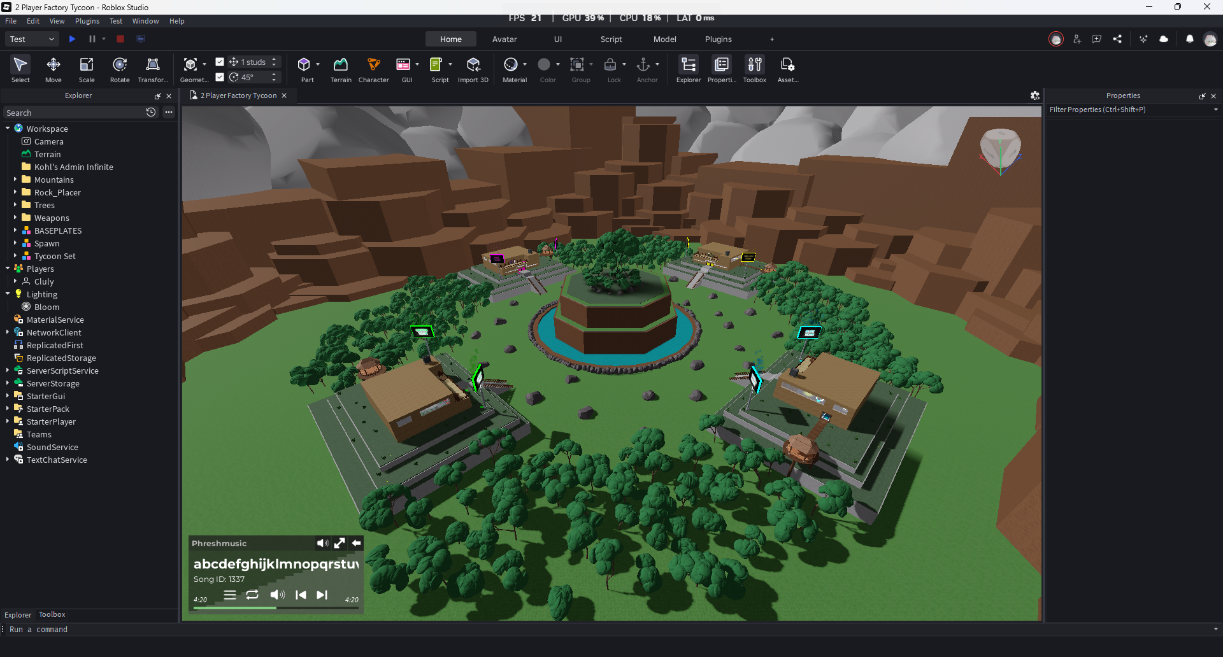Toggle the Explorer panel button
Screen dimensions: 1223x657
689,69
